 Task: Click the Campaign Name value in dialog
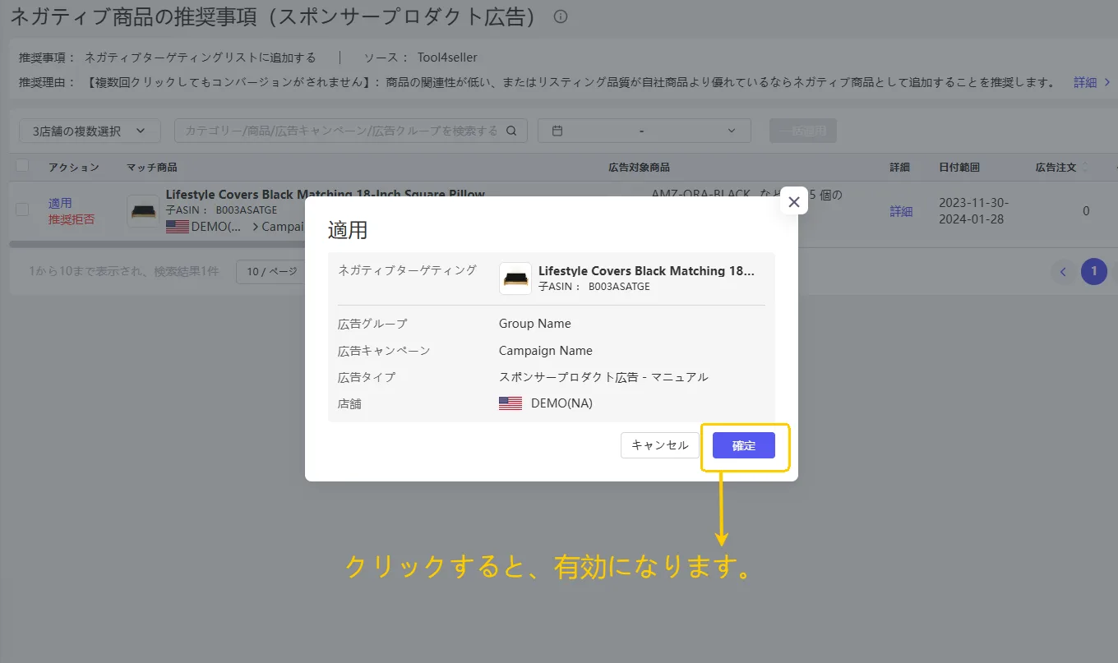click(546, 350)
